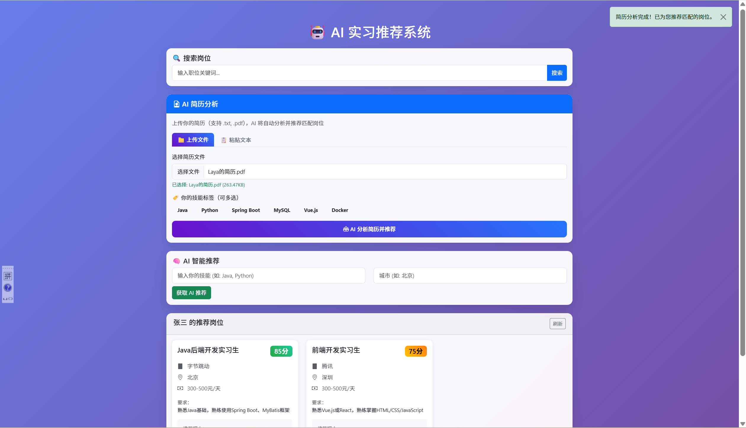Click the 熟悉Java基础 requirement text
Screen dimensions: 746x428
[x=234, y=410]
